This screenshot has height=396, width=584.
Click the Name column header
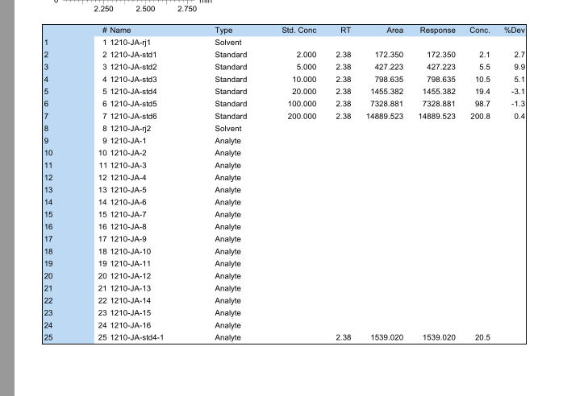(119, 30)
